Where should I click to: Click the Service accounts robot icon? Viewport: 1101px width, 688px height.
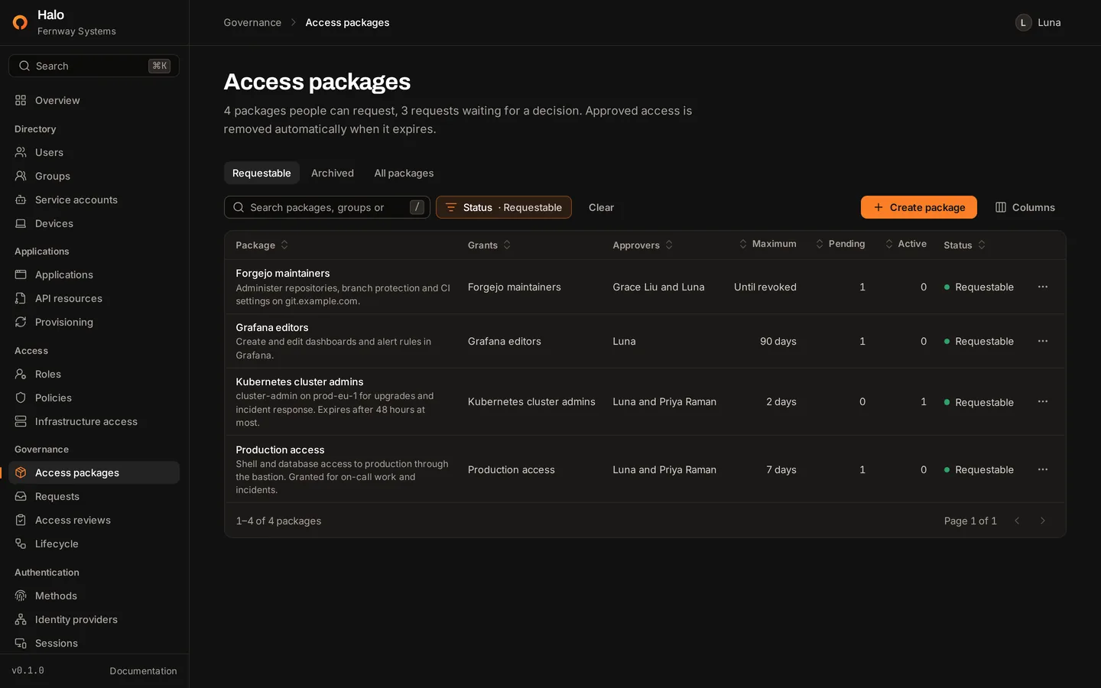click(x=21, y=200)
